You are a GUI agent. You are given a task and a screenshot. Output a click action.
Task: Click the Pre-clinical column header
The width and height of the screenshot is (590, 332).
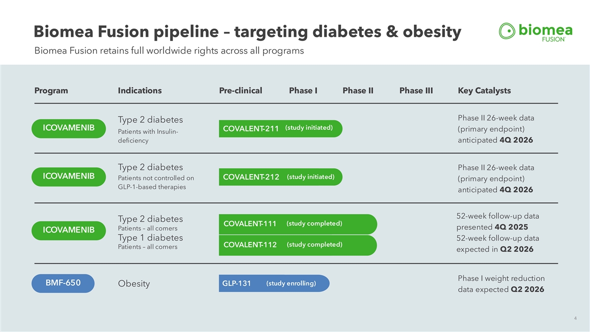240,91
